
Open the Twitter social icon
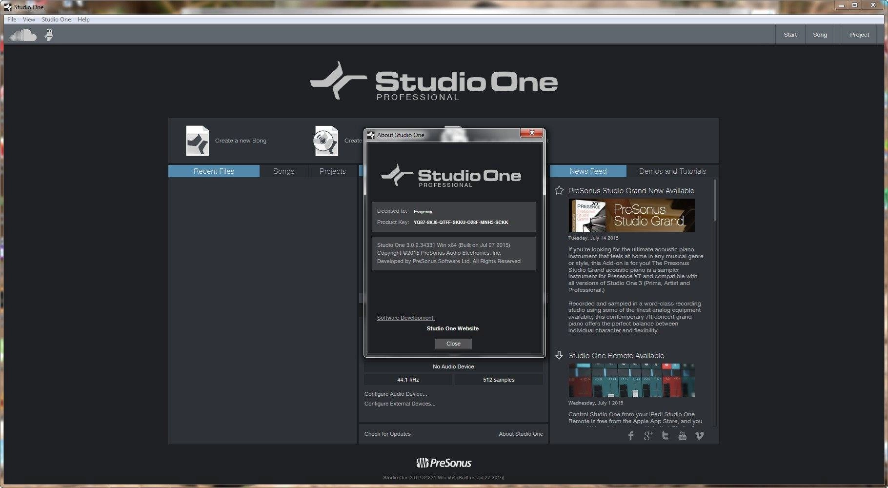pos(665,436)
